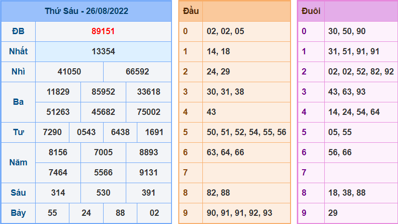Select Đầu values 24, 29

(218, 72)
